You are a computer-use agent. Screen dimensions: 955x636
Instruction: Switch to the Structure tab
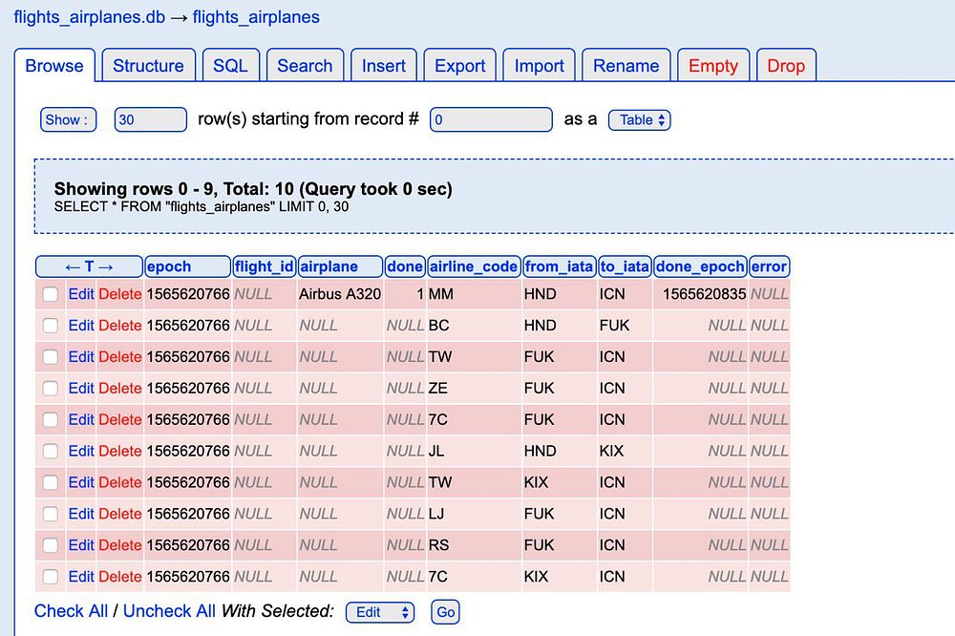148,66
